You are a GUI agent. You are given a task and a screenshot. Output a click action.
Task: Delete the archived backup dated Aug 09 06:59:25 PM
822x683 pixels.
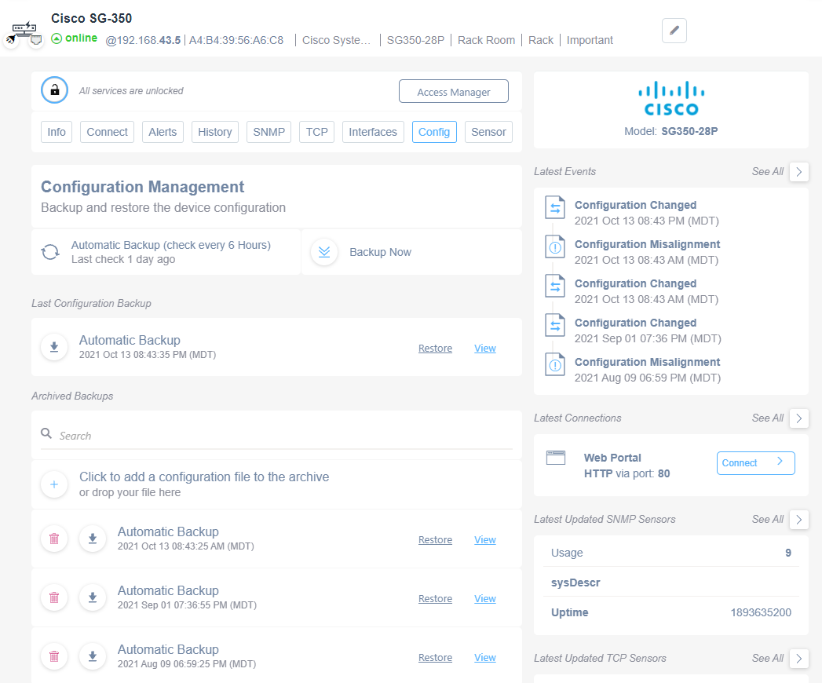(54, 656)
